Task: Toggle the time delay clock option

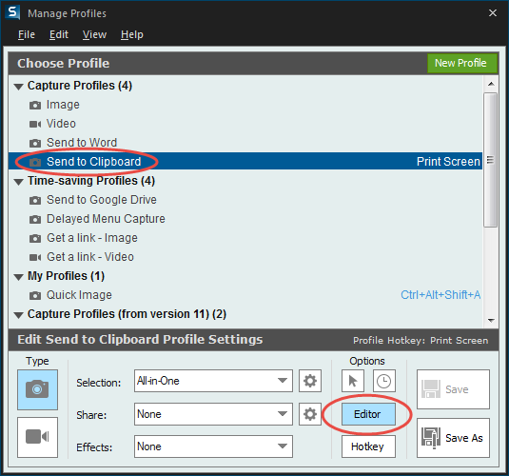Action: tap(384, 381)
